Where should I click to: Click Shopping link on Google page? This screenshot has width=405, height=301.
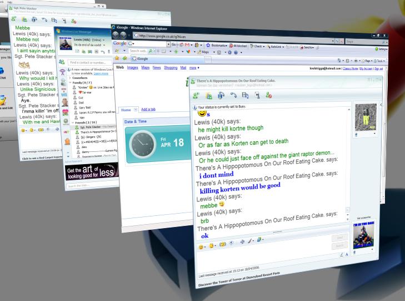click(x=171, y=67)
